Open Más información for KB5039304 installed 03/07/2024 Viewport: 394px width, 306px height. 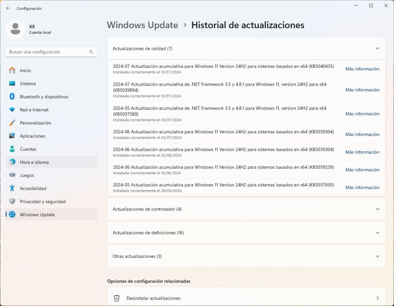pyautogui.click(x=362, y=134)
